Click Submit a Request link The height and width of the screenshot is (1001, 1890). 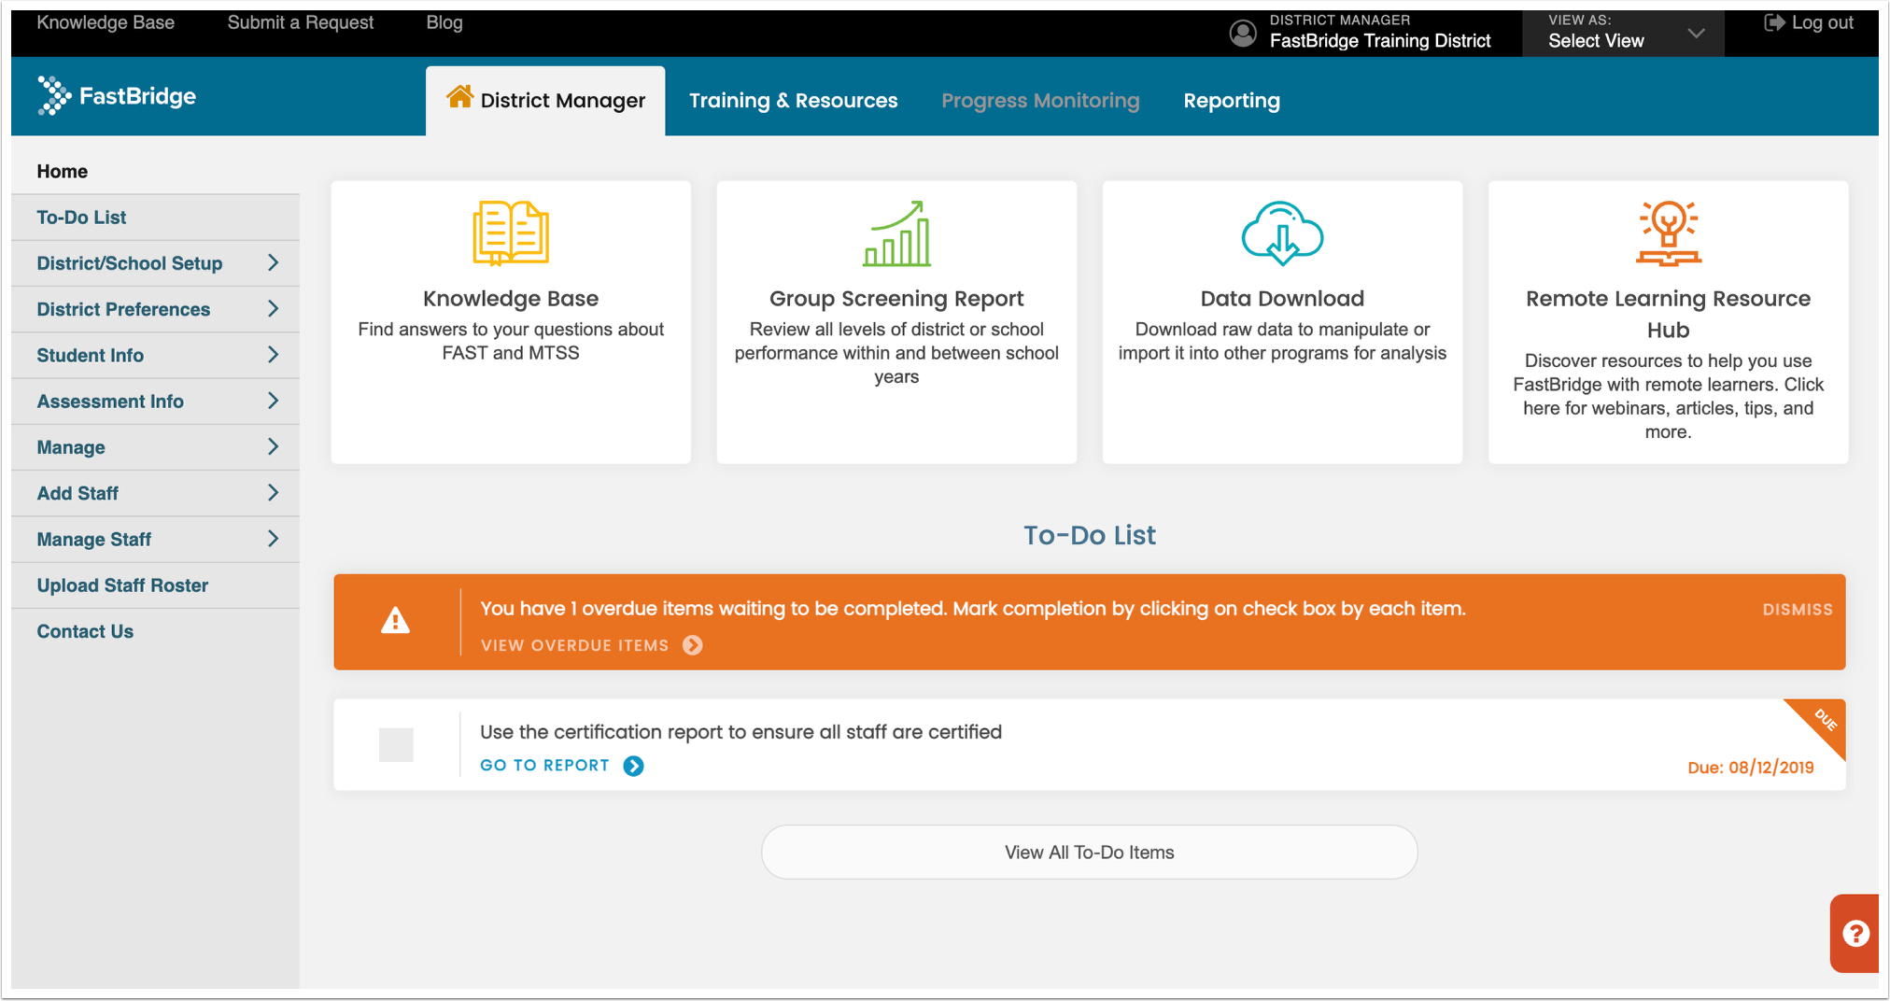(300, 22)
